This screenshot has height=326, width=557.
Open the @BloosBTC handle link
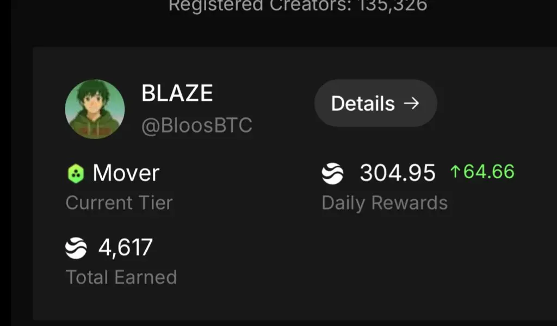(197, 125)
